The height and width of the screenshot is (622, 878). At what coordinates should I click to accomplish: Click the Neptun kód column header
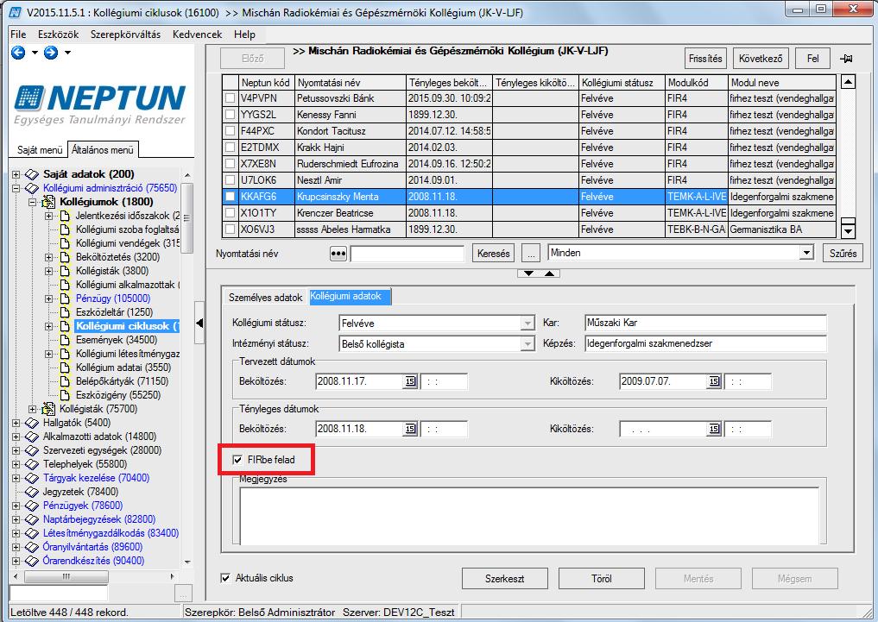pyautogui.click(x=267, y=83)
